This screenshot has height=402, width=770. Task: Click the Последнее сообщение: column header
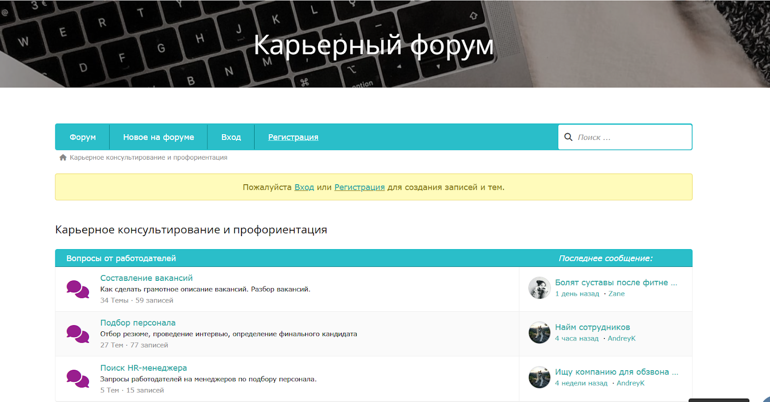pyautogui.click(x=605, y=258)
